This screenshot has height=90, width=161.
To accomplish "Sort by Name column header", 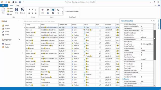I will [x=50, y=24].
